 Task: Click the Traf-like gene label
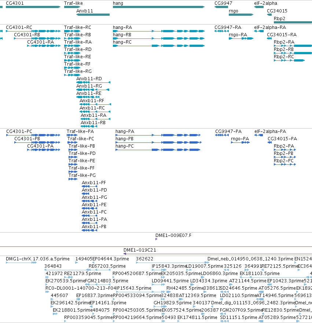coord(73,3)
